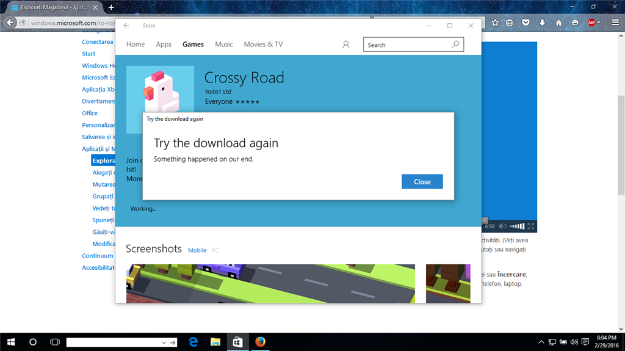
Task: Toggle video fullscreen icon
Action: [531, 226]
